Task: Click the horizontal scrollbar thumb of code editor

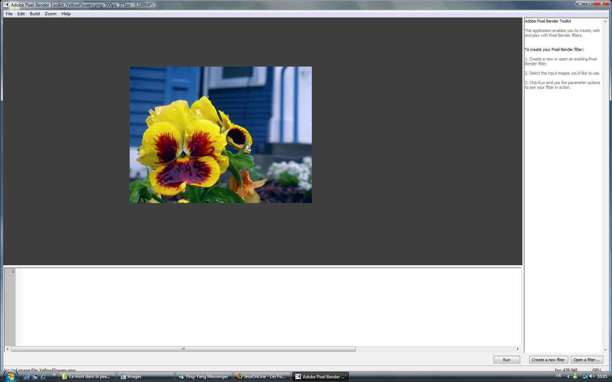Action: [x=183, y=349]
